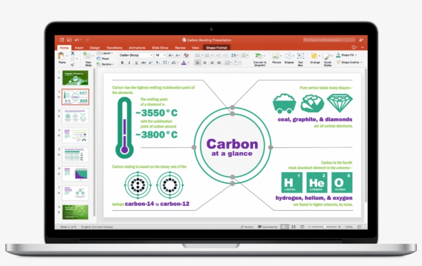Image resolution: width=422 pixels, height=266 pixels.
Task: Undo the last action
Action: point(77,40)
